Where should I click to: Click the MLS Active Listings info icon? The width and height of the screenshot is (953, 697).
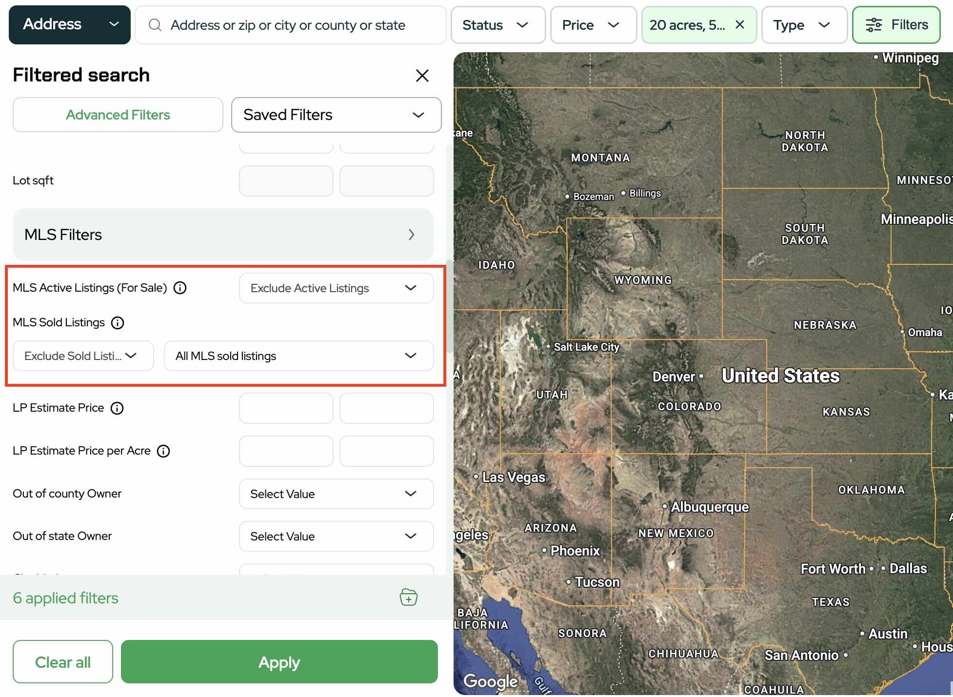[x=180, y=288]
